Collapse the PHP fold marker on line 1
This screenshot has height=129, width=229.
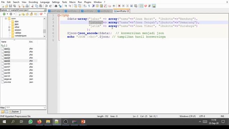click(x=59, y=15)
